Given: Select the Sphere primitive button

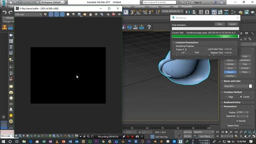Looking at the screenshot, I should (230, 60).
